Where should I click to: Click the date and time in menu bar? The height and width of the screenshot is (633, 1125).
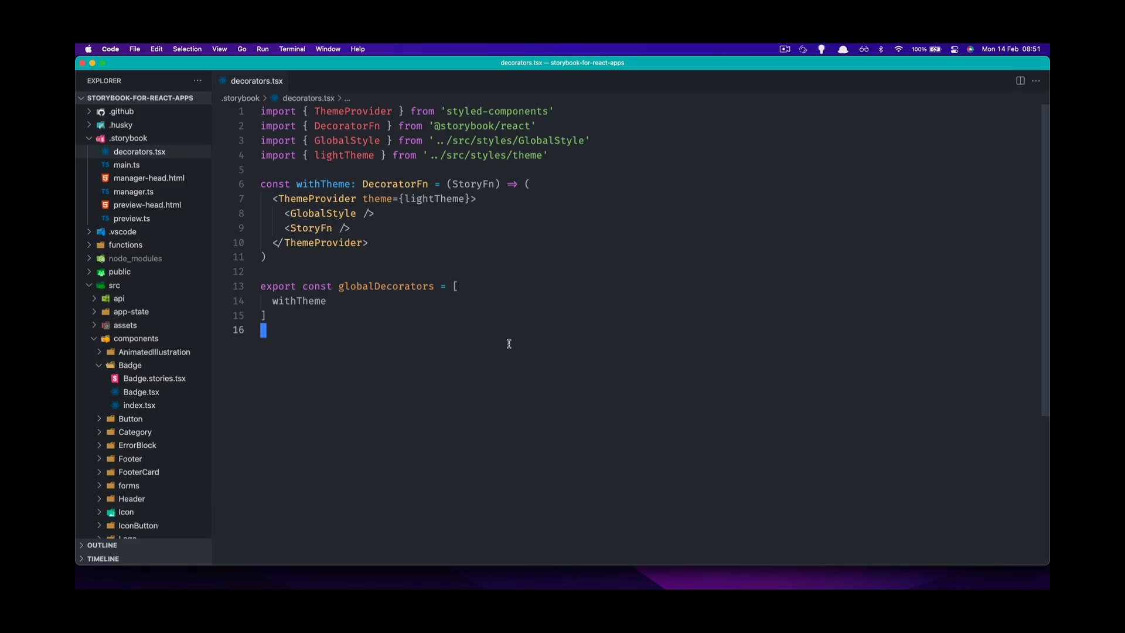1011,49
